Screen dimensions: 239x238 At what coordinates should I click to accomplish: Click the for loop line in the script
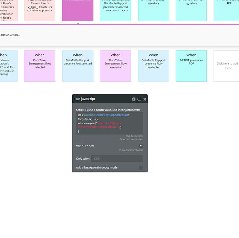tap(88, 119)
